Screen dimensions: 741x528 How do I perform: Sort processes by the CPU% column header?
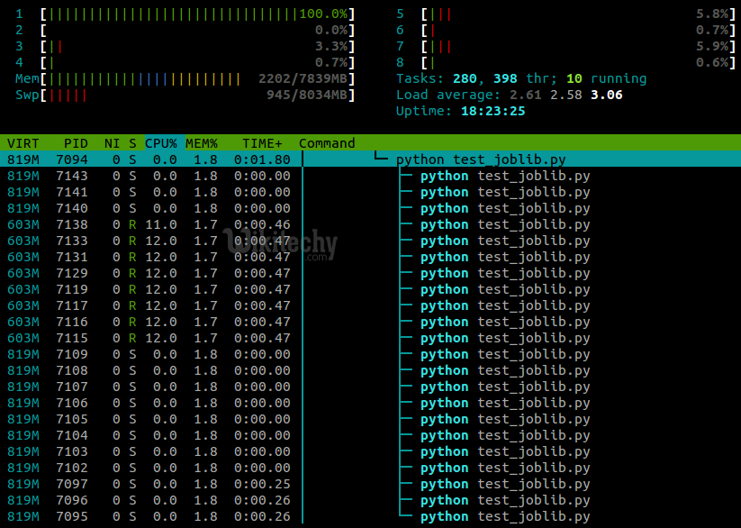tap(161, 143)
